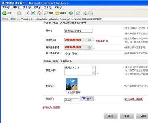The width and height of the screenshot is (148, 123).
Task: Click the grey Forward arrow button
Action: pyautogui.click(x=19, y=13)
